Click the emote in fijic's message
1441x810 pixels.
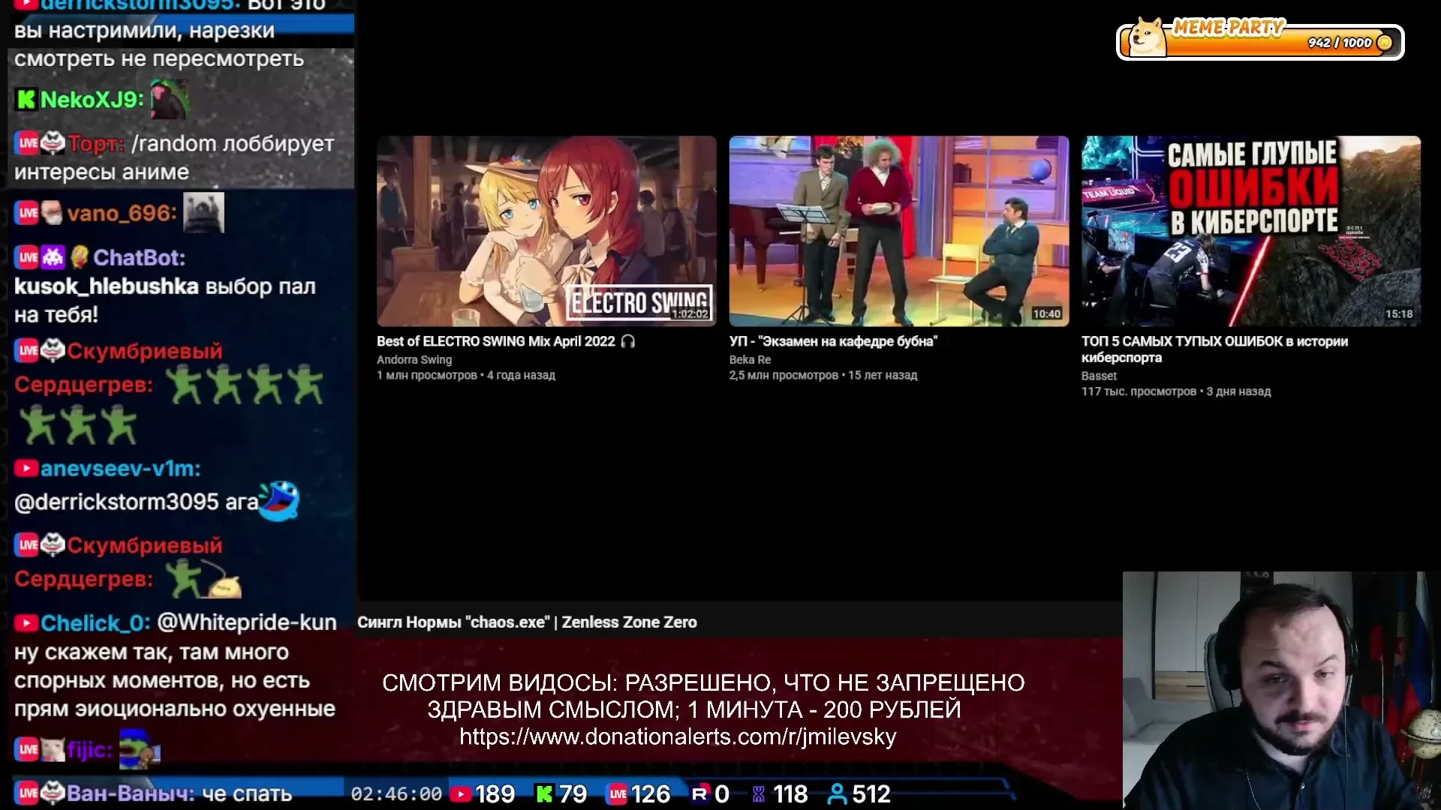pos(139,748)
